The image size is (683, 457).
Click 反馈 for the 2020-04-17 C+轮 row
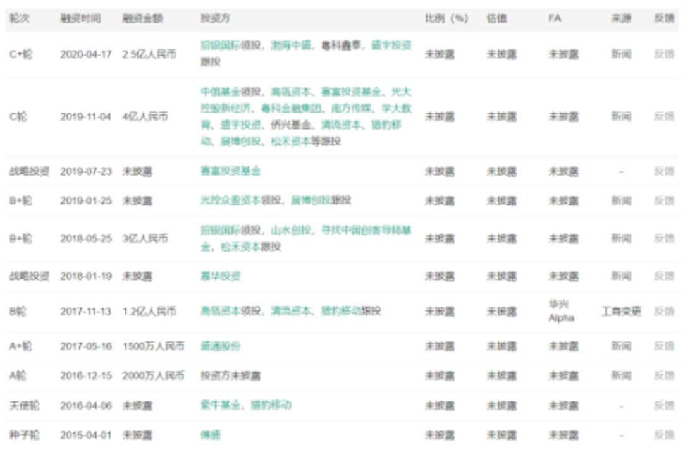664,54
